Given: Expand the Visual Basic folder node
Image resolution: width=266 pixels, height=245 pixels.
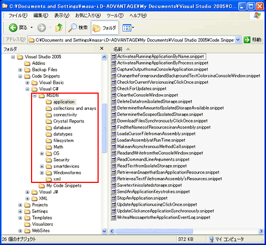Looking at the screenshot, I should (27, 83).
